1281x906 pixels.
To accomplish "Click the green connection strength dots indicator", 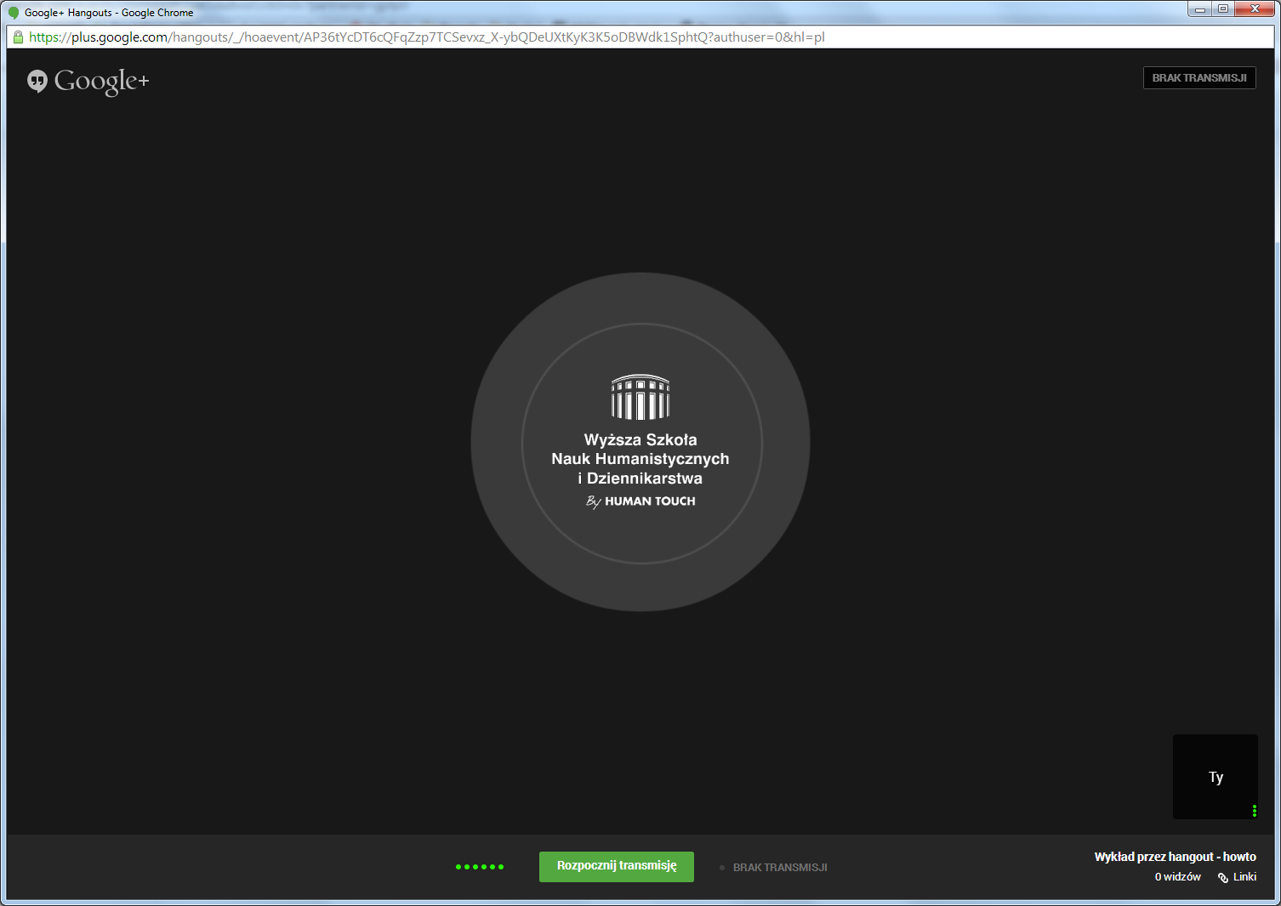I will [480, 867].
